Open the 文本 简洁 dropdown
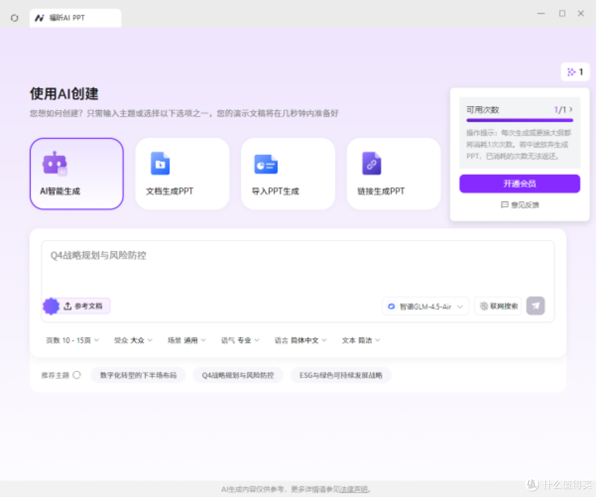This screenshot has height=497, width=597. [361, 341]
